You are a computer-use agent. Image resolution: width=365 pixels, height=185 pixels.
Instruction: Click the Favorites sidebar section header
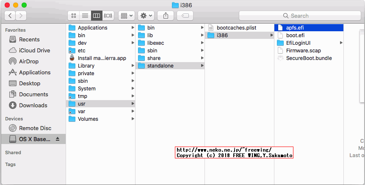click(x=15, y=30)
